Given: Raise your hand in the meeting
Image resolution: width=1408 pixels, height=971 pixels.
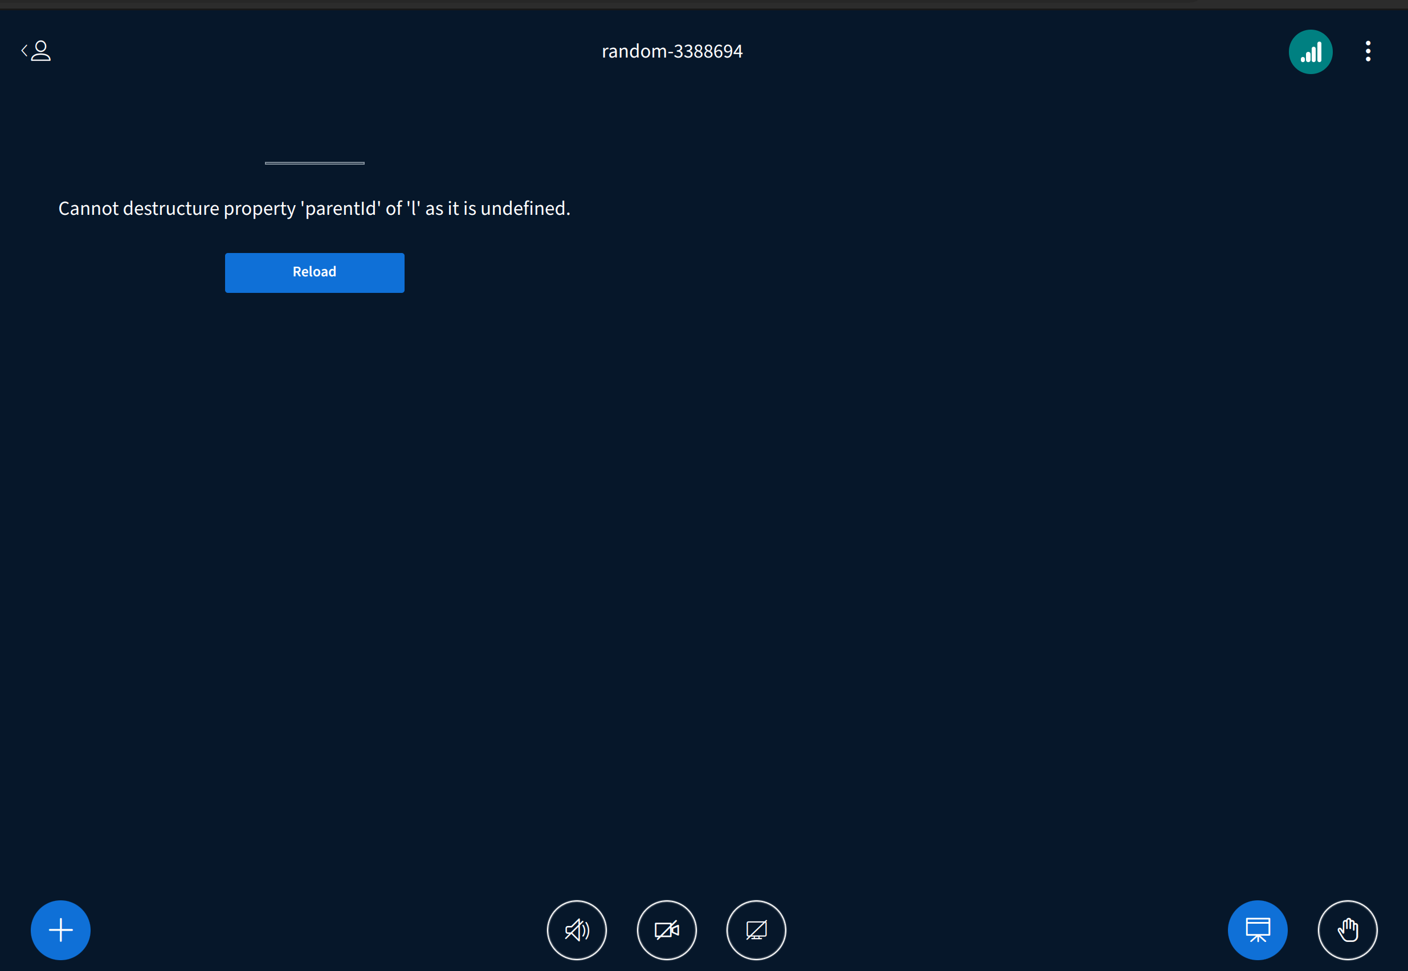Looking at the screenshot, I should point(1348,929).
